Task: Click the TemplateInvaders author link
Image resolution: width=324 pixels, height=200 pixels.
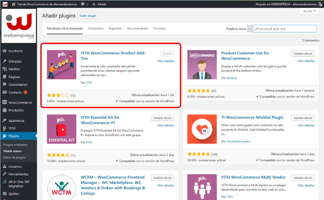Action: click(x=238, y=141)
